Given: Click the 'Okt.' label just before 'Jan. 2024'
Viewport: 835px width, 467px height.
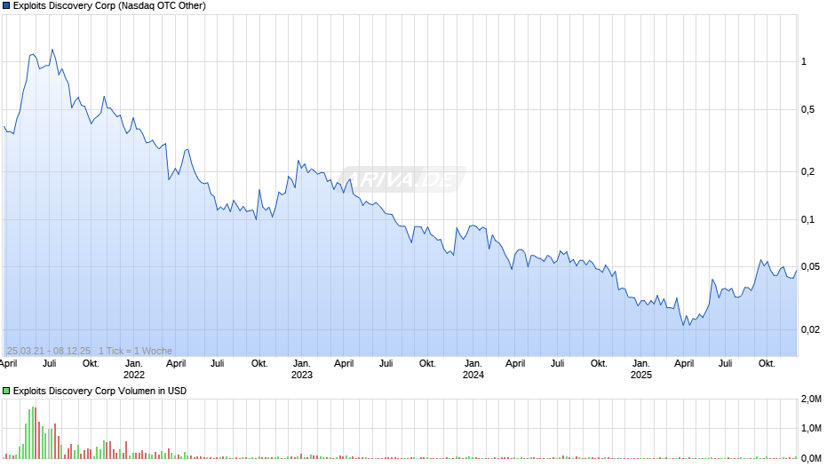Looking at the screenshot, I should tap(427, 364).
